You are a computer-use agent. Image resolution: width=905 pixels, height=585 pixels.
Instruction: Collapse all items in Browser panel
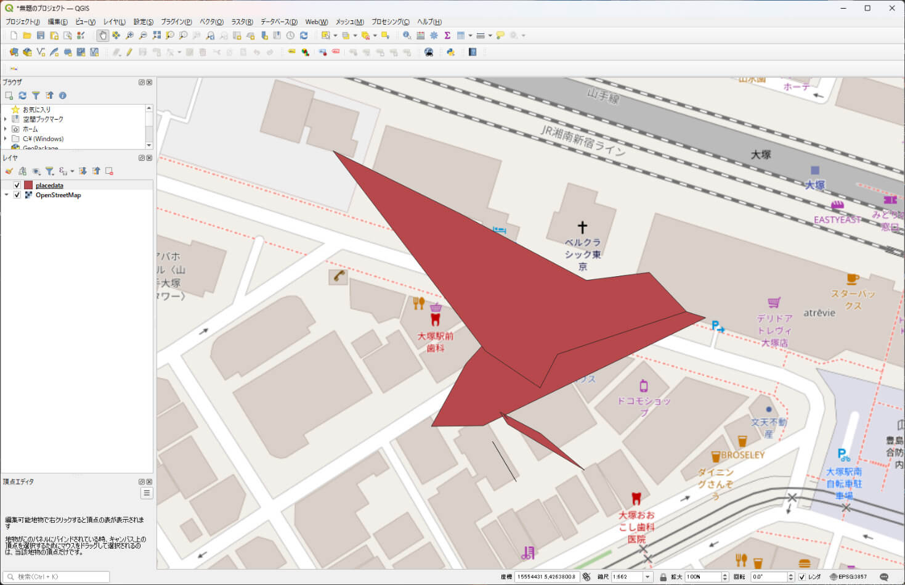[49, 96]
